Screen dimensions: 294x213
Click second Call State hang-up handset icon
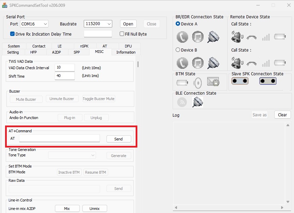click(252, 63)
